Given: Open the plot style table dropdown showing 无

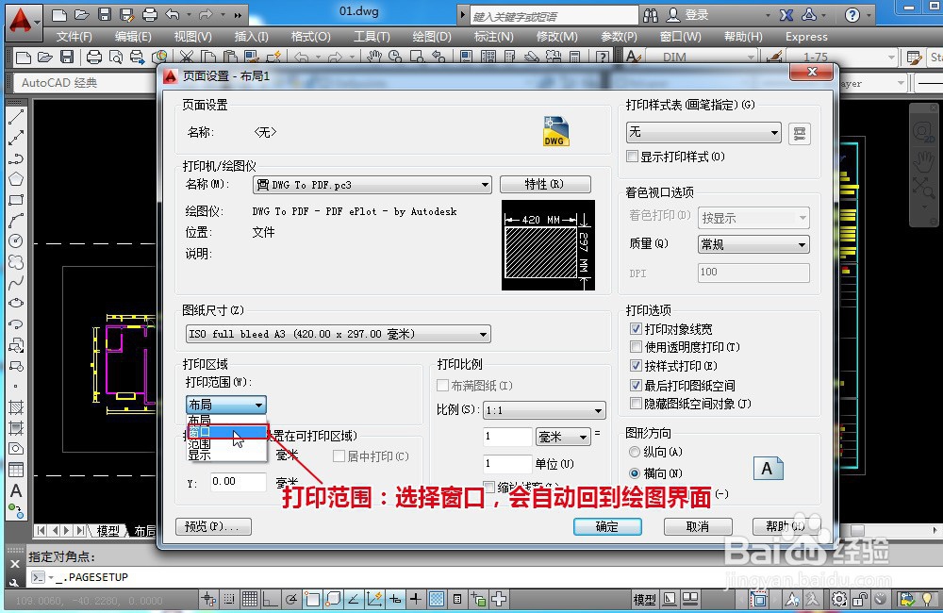Looking at the screenshot, I should tap(703, 132).
